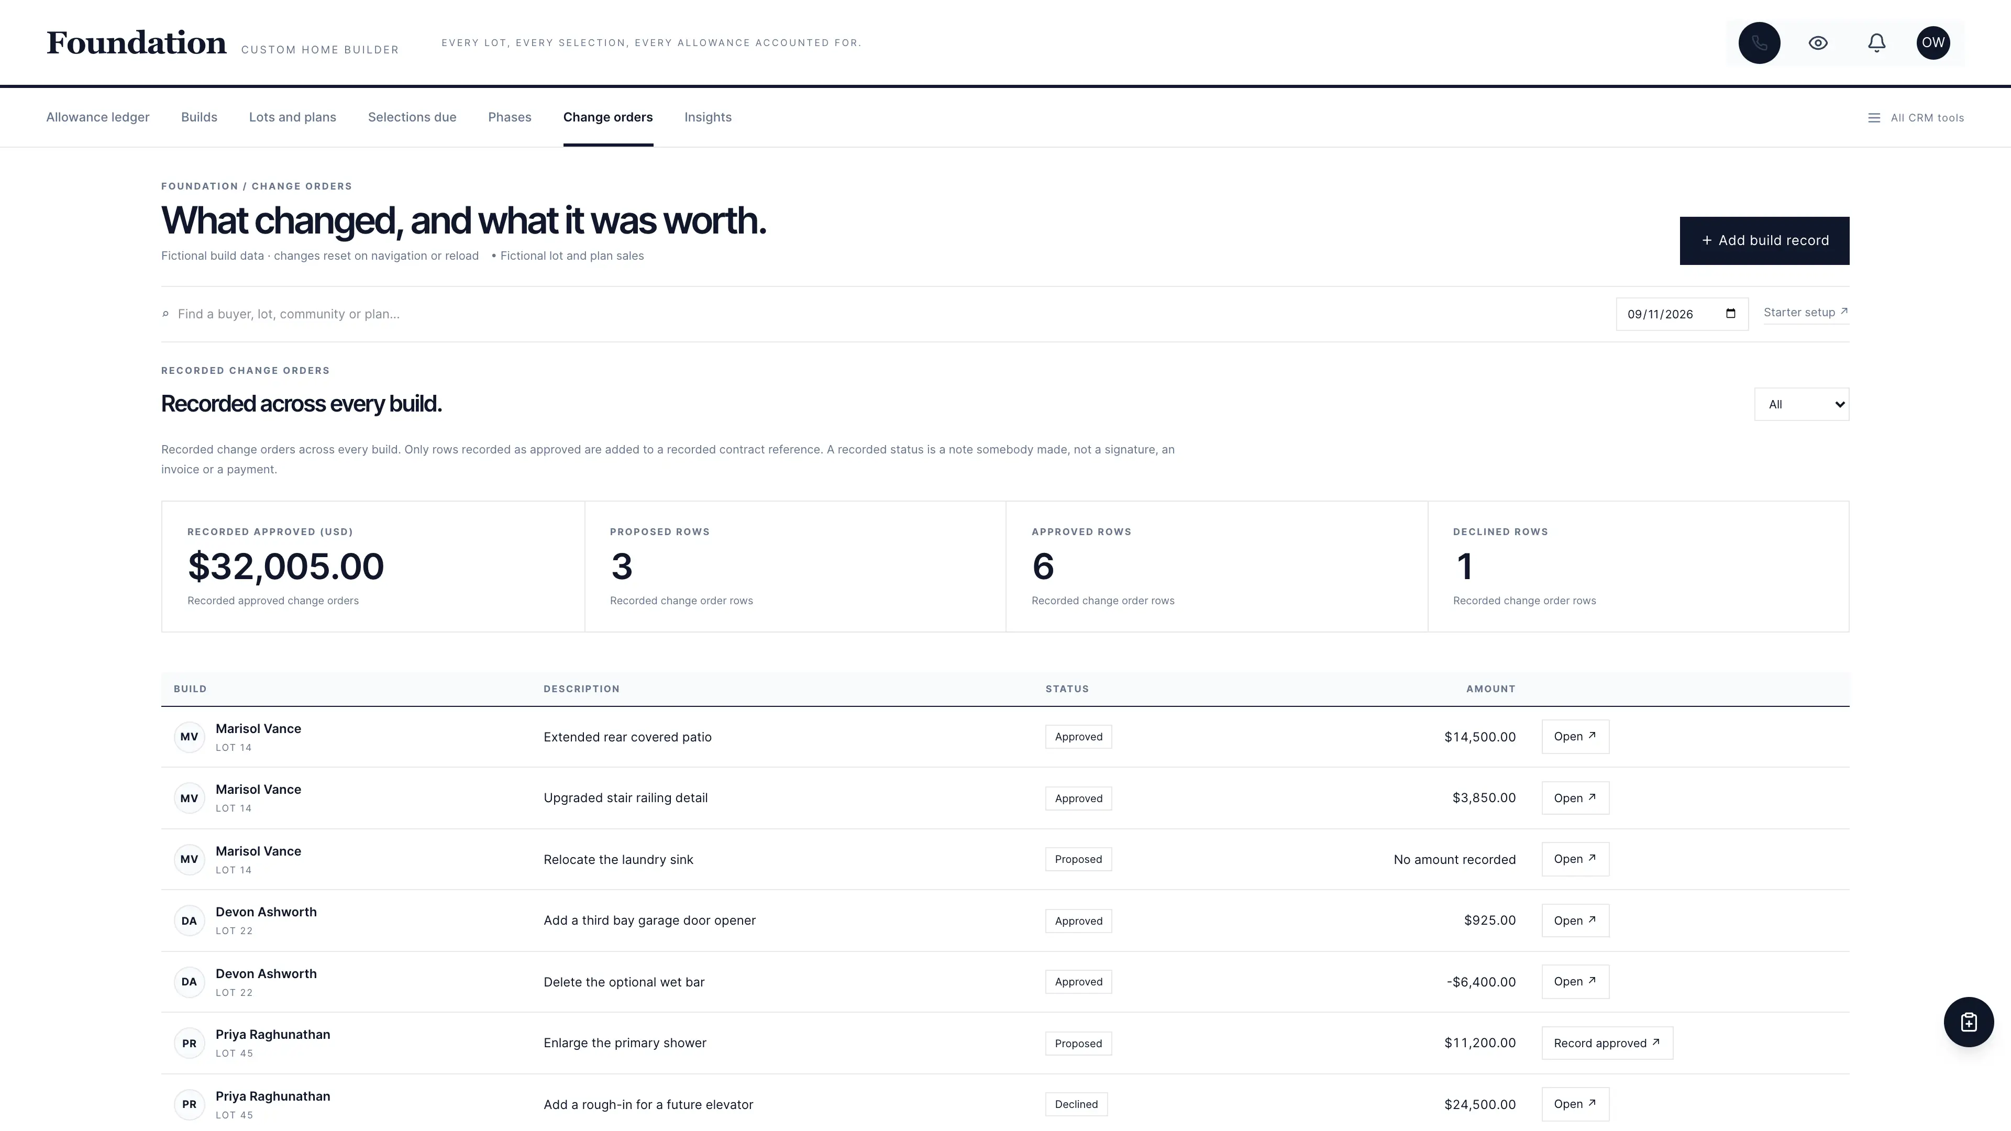Open the future elevator rough-in row
The image size is (2011, 1131).
[1575, 1104]
